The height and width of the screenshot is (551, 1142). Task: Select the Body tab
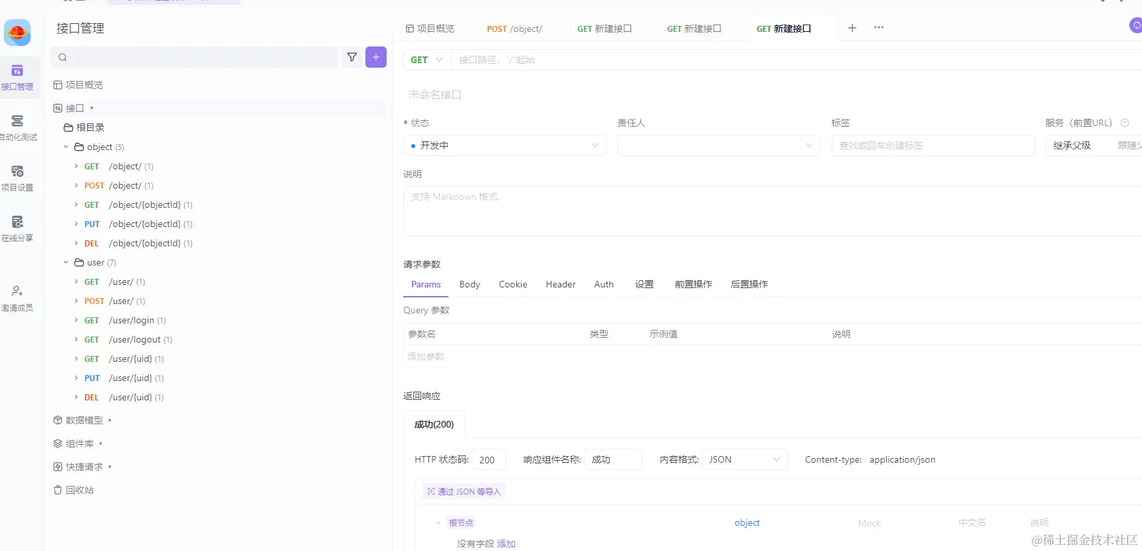(x=470, y=284)
